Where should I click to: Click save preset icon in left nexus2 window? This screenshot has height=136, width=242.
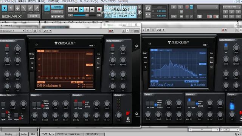(35, 31)
